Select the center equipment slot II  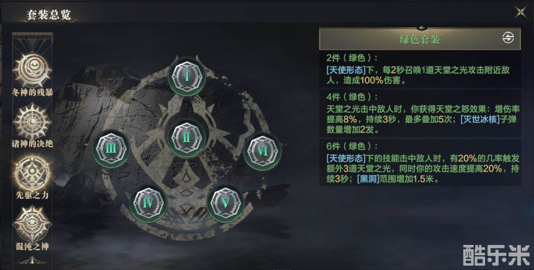pos(187,138)
